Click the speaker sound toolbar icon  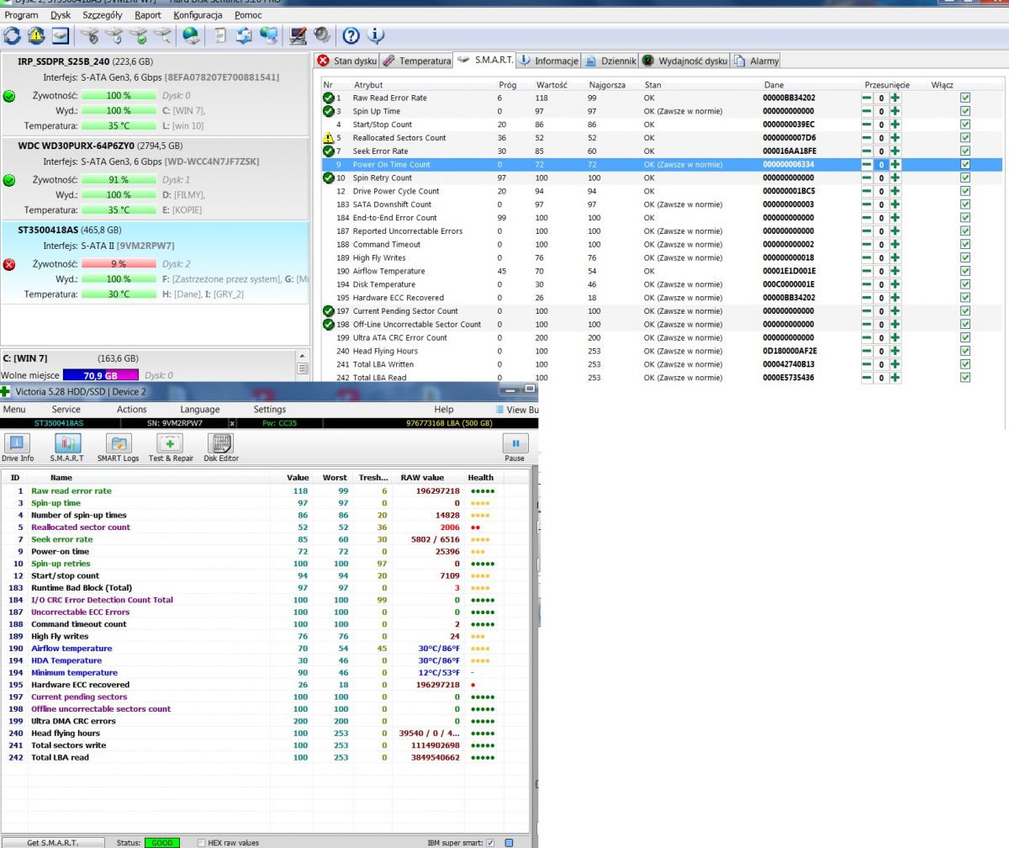[321, 35]
